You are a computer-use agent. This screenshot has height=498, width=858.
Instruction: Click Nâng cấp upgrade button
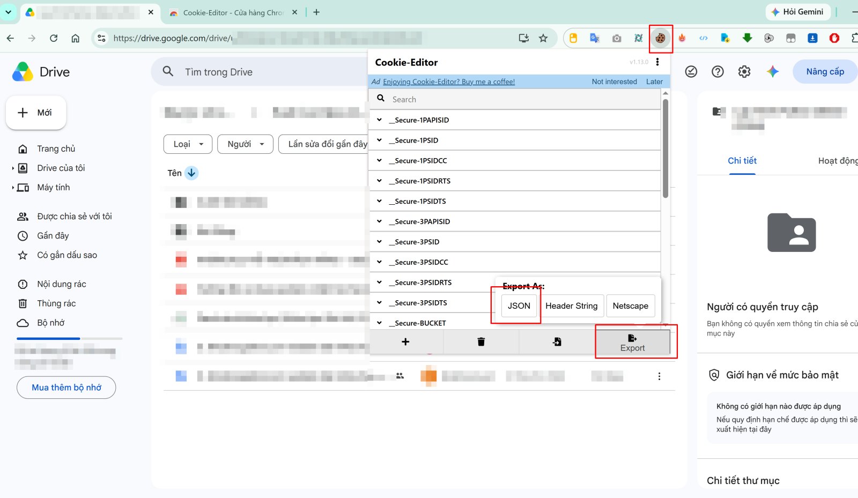click(x=825, y=71)
